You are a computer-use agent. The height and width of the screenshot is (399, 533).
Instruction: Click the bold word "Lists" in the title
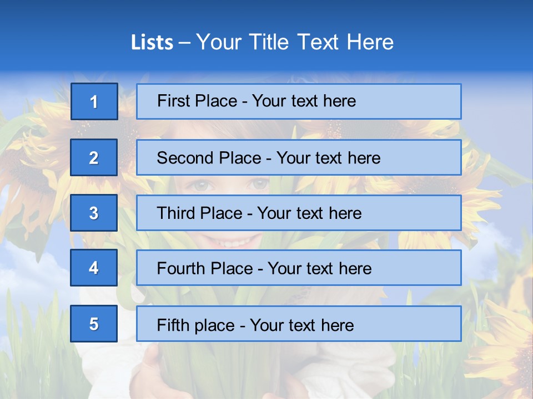point(152,43)
